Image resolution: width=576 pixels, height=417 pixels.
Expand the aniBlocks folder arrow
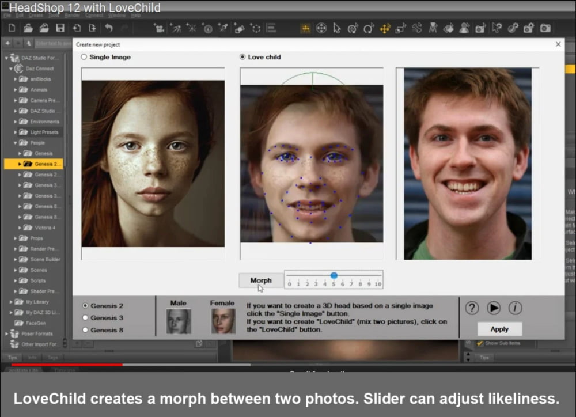16,79
